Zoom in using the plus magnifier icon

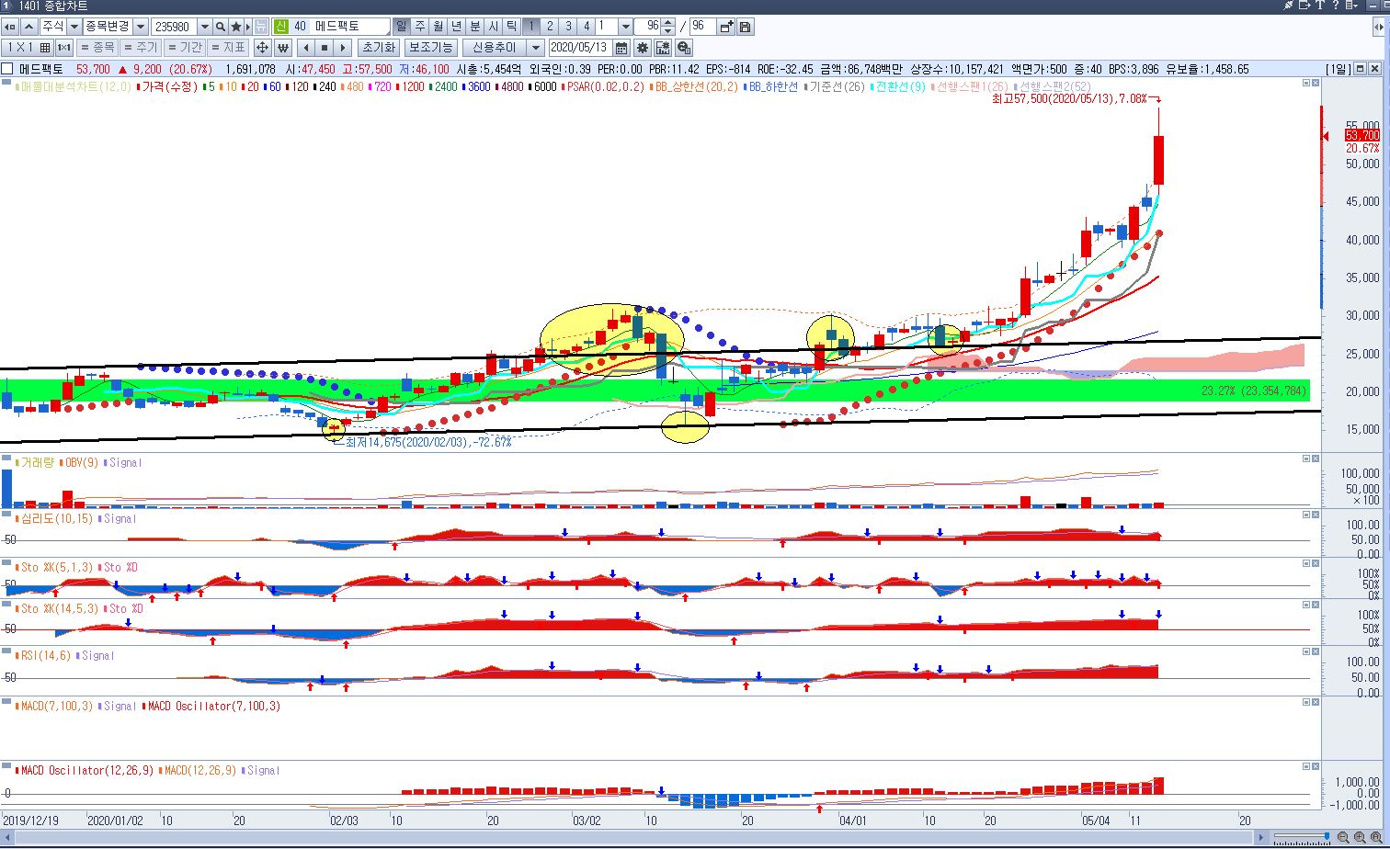(x=1360, y=838)
